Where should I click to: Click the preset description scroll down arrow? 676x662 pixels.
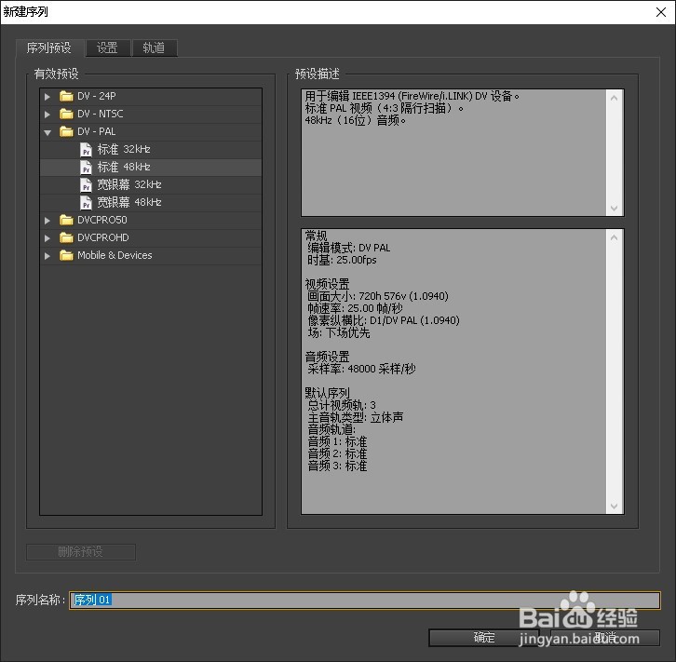click(x=615, y=209)
